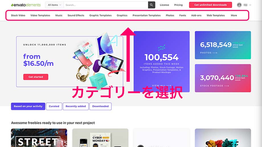Open the 100,554 items added card
The image size is (262, 147).
(161, 62)
